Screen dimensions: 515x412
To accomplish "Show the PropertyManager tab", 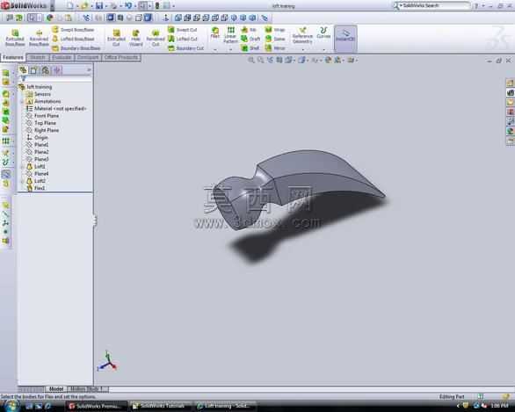I will click(x=33, y=70).
